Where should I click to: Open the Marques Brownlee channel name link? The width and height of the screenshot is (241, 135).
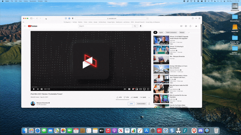42,103
